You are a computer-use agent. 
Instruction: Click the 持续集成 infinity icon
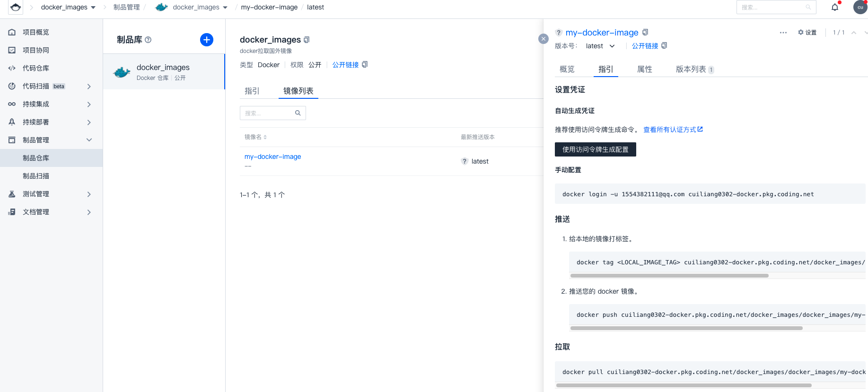[x=12, y=104]
